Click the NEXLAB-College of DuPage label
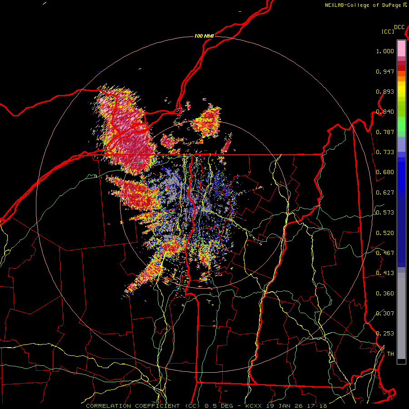This screenshot has width=409, height=409. (x=363, y=5)
